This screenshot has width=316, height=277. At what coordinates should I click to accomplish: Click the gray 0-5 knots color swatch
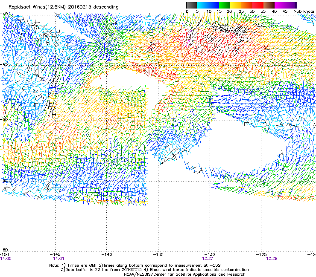coord(191,5)
